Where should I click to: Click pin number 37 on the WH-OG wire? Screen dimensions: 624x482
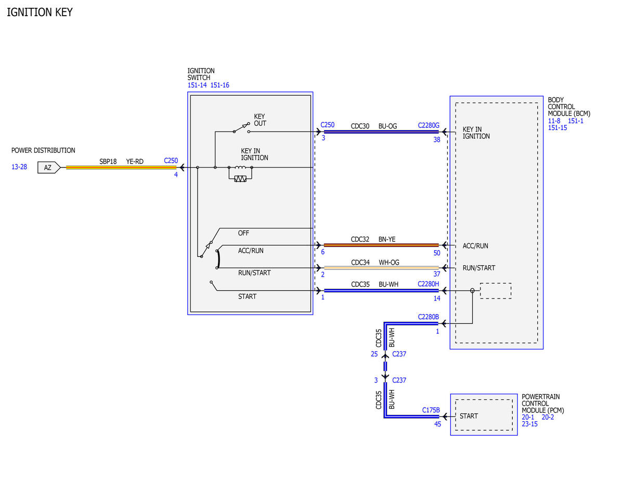[437, 275]
